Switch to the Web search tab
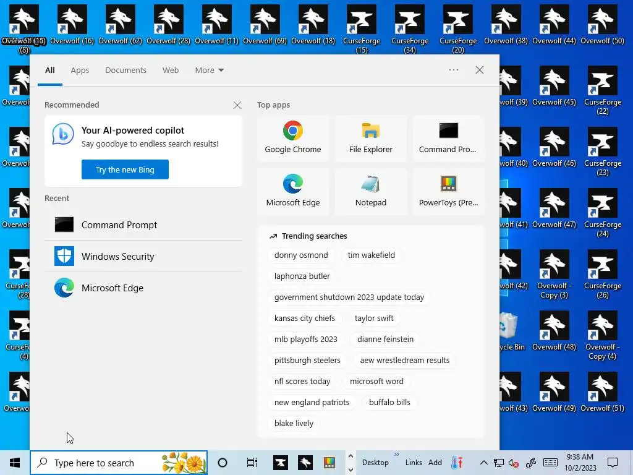This screenshot has height=475, width=633. 171,71
